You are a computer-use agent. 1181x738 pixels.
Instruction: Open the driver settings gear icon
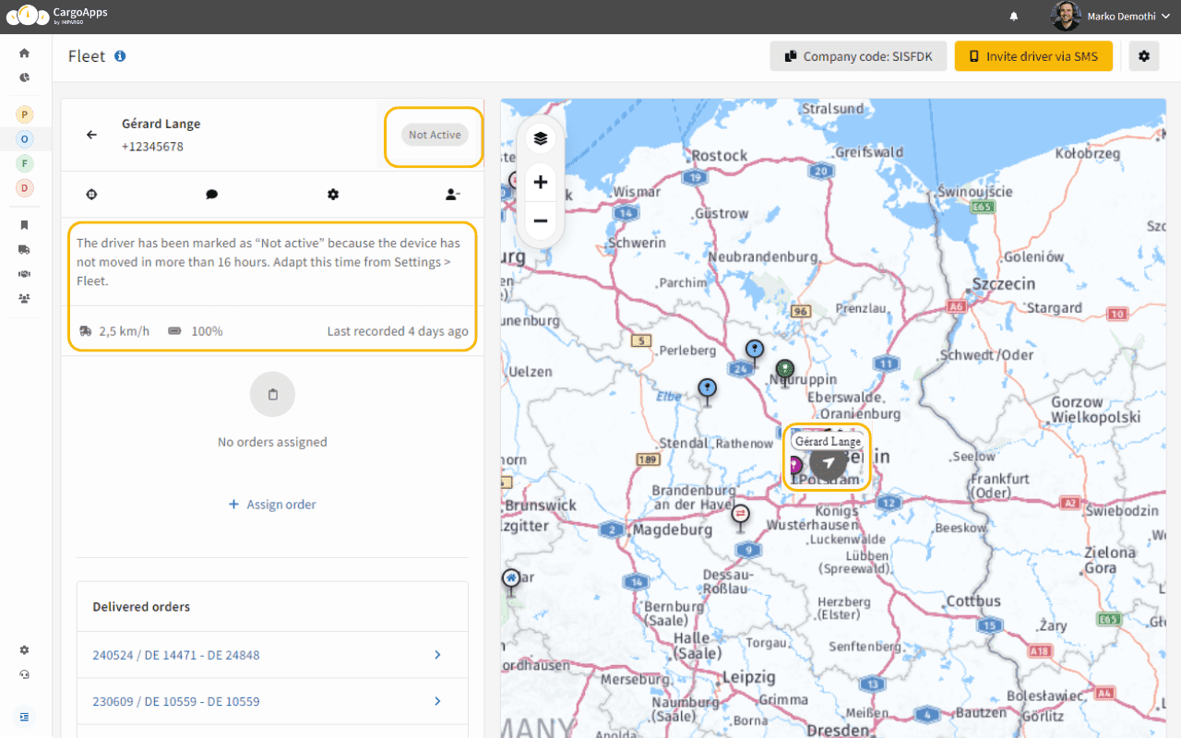click(x=333, y=195)
